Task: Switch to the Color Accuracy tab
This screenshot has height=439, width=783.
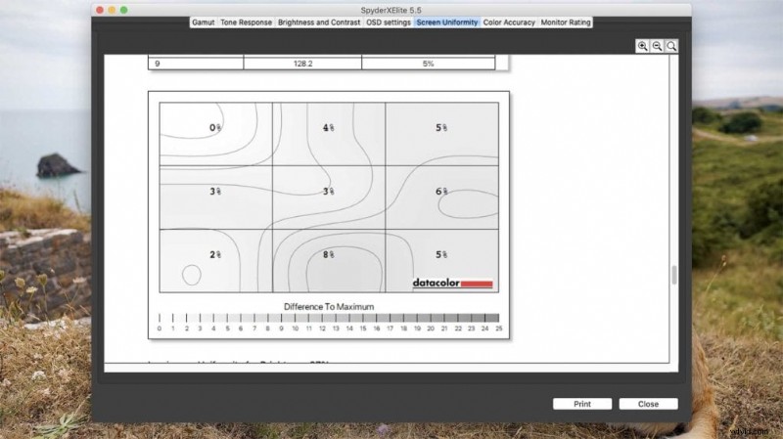Action: click(x=509, y=22)
